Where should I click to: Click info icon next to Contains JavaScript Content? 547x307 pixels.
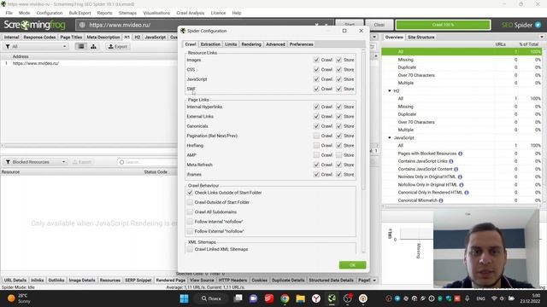456,169
